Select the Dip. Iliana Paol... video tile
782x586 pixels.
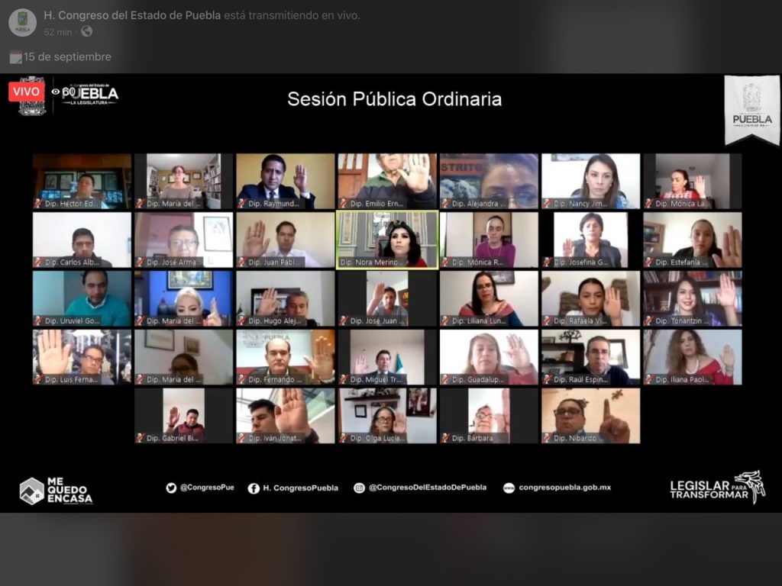coord(692,356)
